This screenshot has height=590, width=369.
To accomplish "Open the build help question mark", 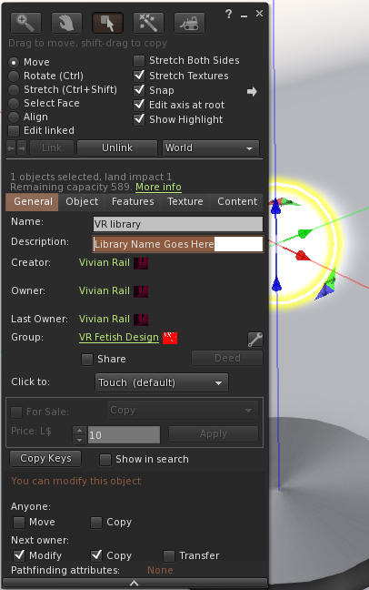I will click(228, 15).
